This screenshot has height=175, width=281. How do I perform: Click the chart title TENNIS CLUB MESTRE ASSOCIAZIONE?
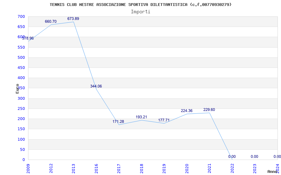coord(140,5)
